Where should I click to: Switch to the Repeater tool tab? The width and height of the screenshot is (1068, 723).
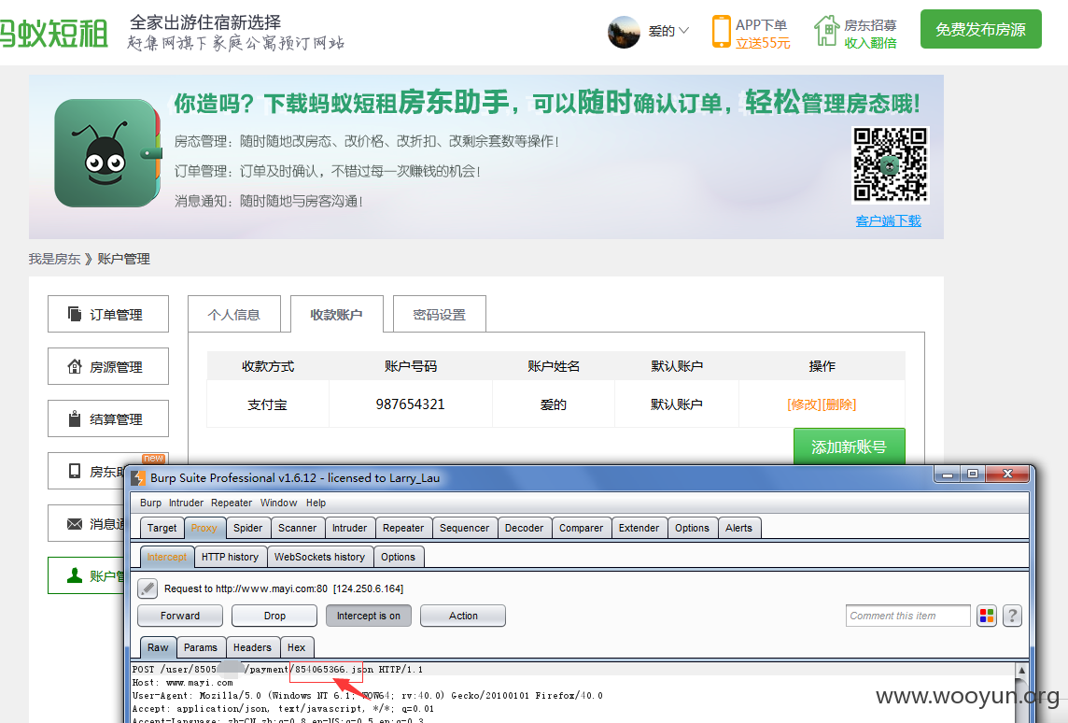click(x=403, y=528)
